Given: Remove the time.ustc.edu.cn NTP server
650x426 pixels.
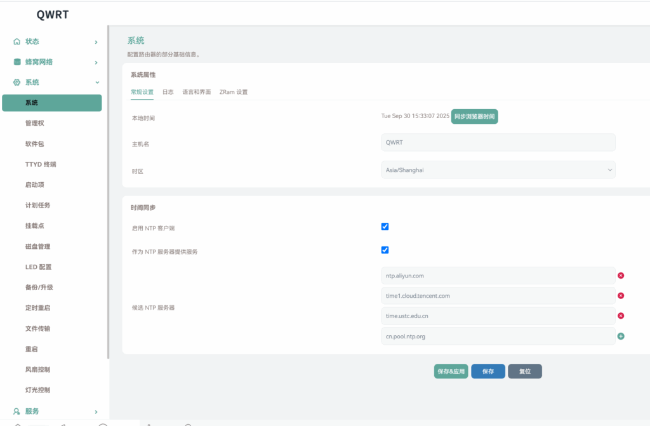Looking at the screenshot, I should point(621,316).
